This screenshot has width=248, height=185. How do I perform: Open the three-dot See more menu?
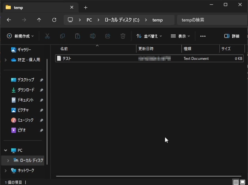click(x=203, y=36)
